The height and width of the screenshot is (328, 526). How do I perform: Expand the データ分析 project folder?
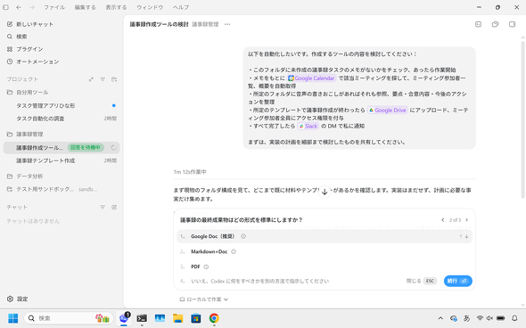[25, 176]
